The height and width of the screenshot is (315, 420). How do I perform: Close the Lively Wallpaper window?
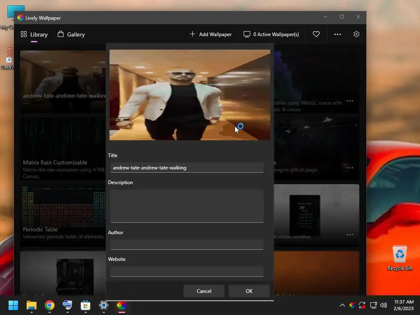(358, 16)
